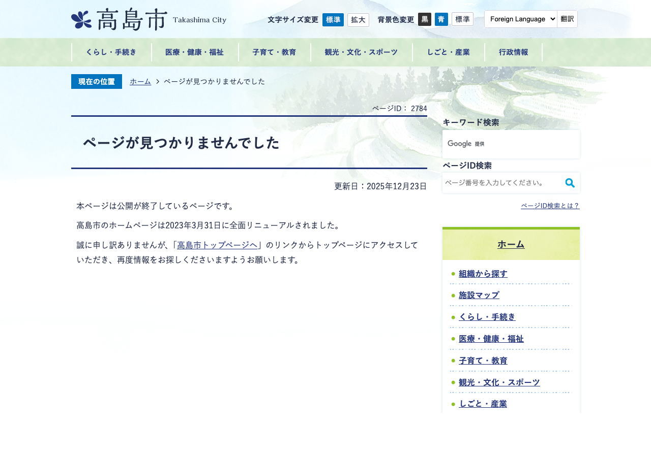Screen dimensions: 651x457
Task: Open the くらし・手続き menu
Action: click(111, 52)
